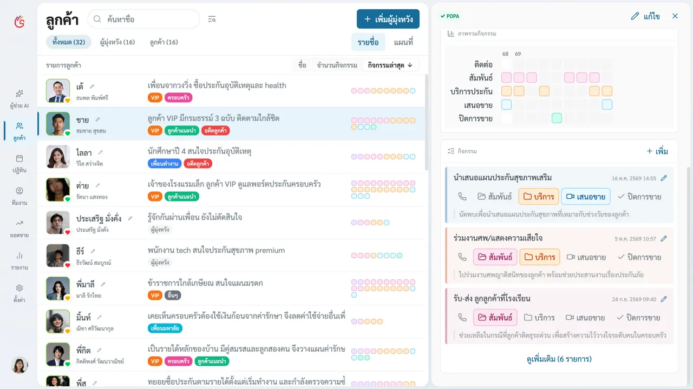Click the PDPA badge

pos(450,16)
